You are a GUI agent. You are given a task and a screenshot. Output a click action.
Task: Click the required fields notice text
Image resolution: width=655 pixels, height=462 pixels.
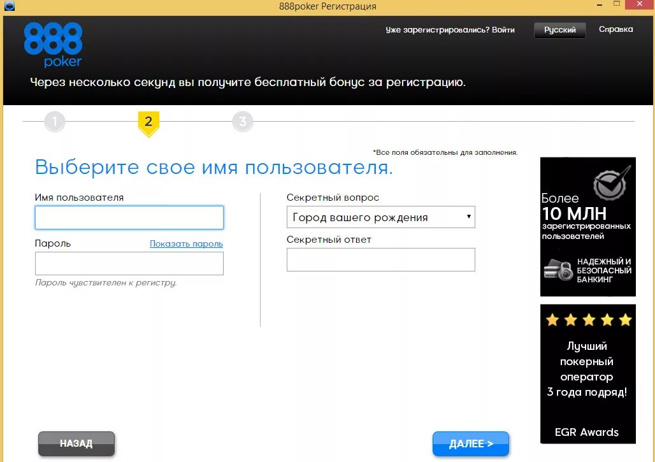pyautogui.click(x=445, y=152)
